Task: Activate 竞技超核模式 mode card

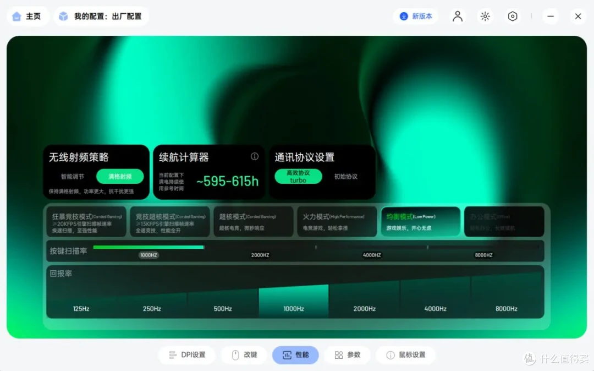Action: [x=170, y=222]
